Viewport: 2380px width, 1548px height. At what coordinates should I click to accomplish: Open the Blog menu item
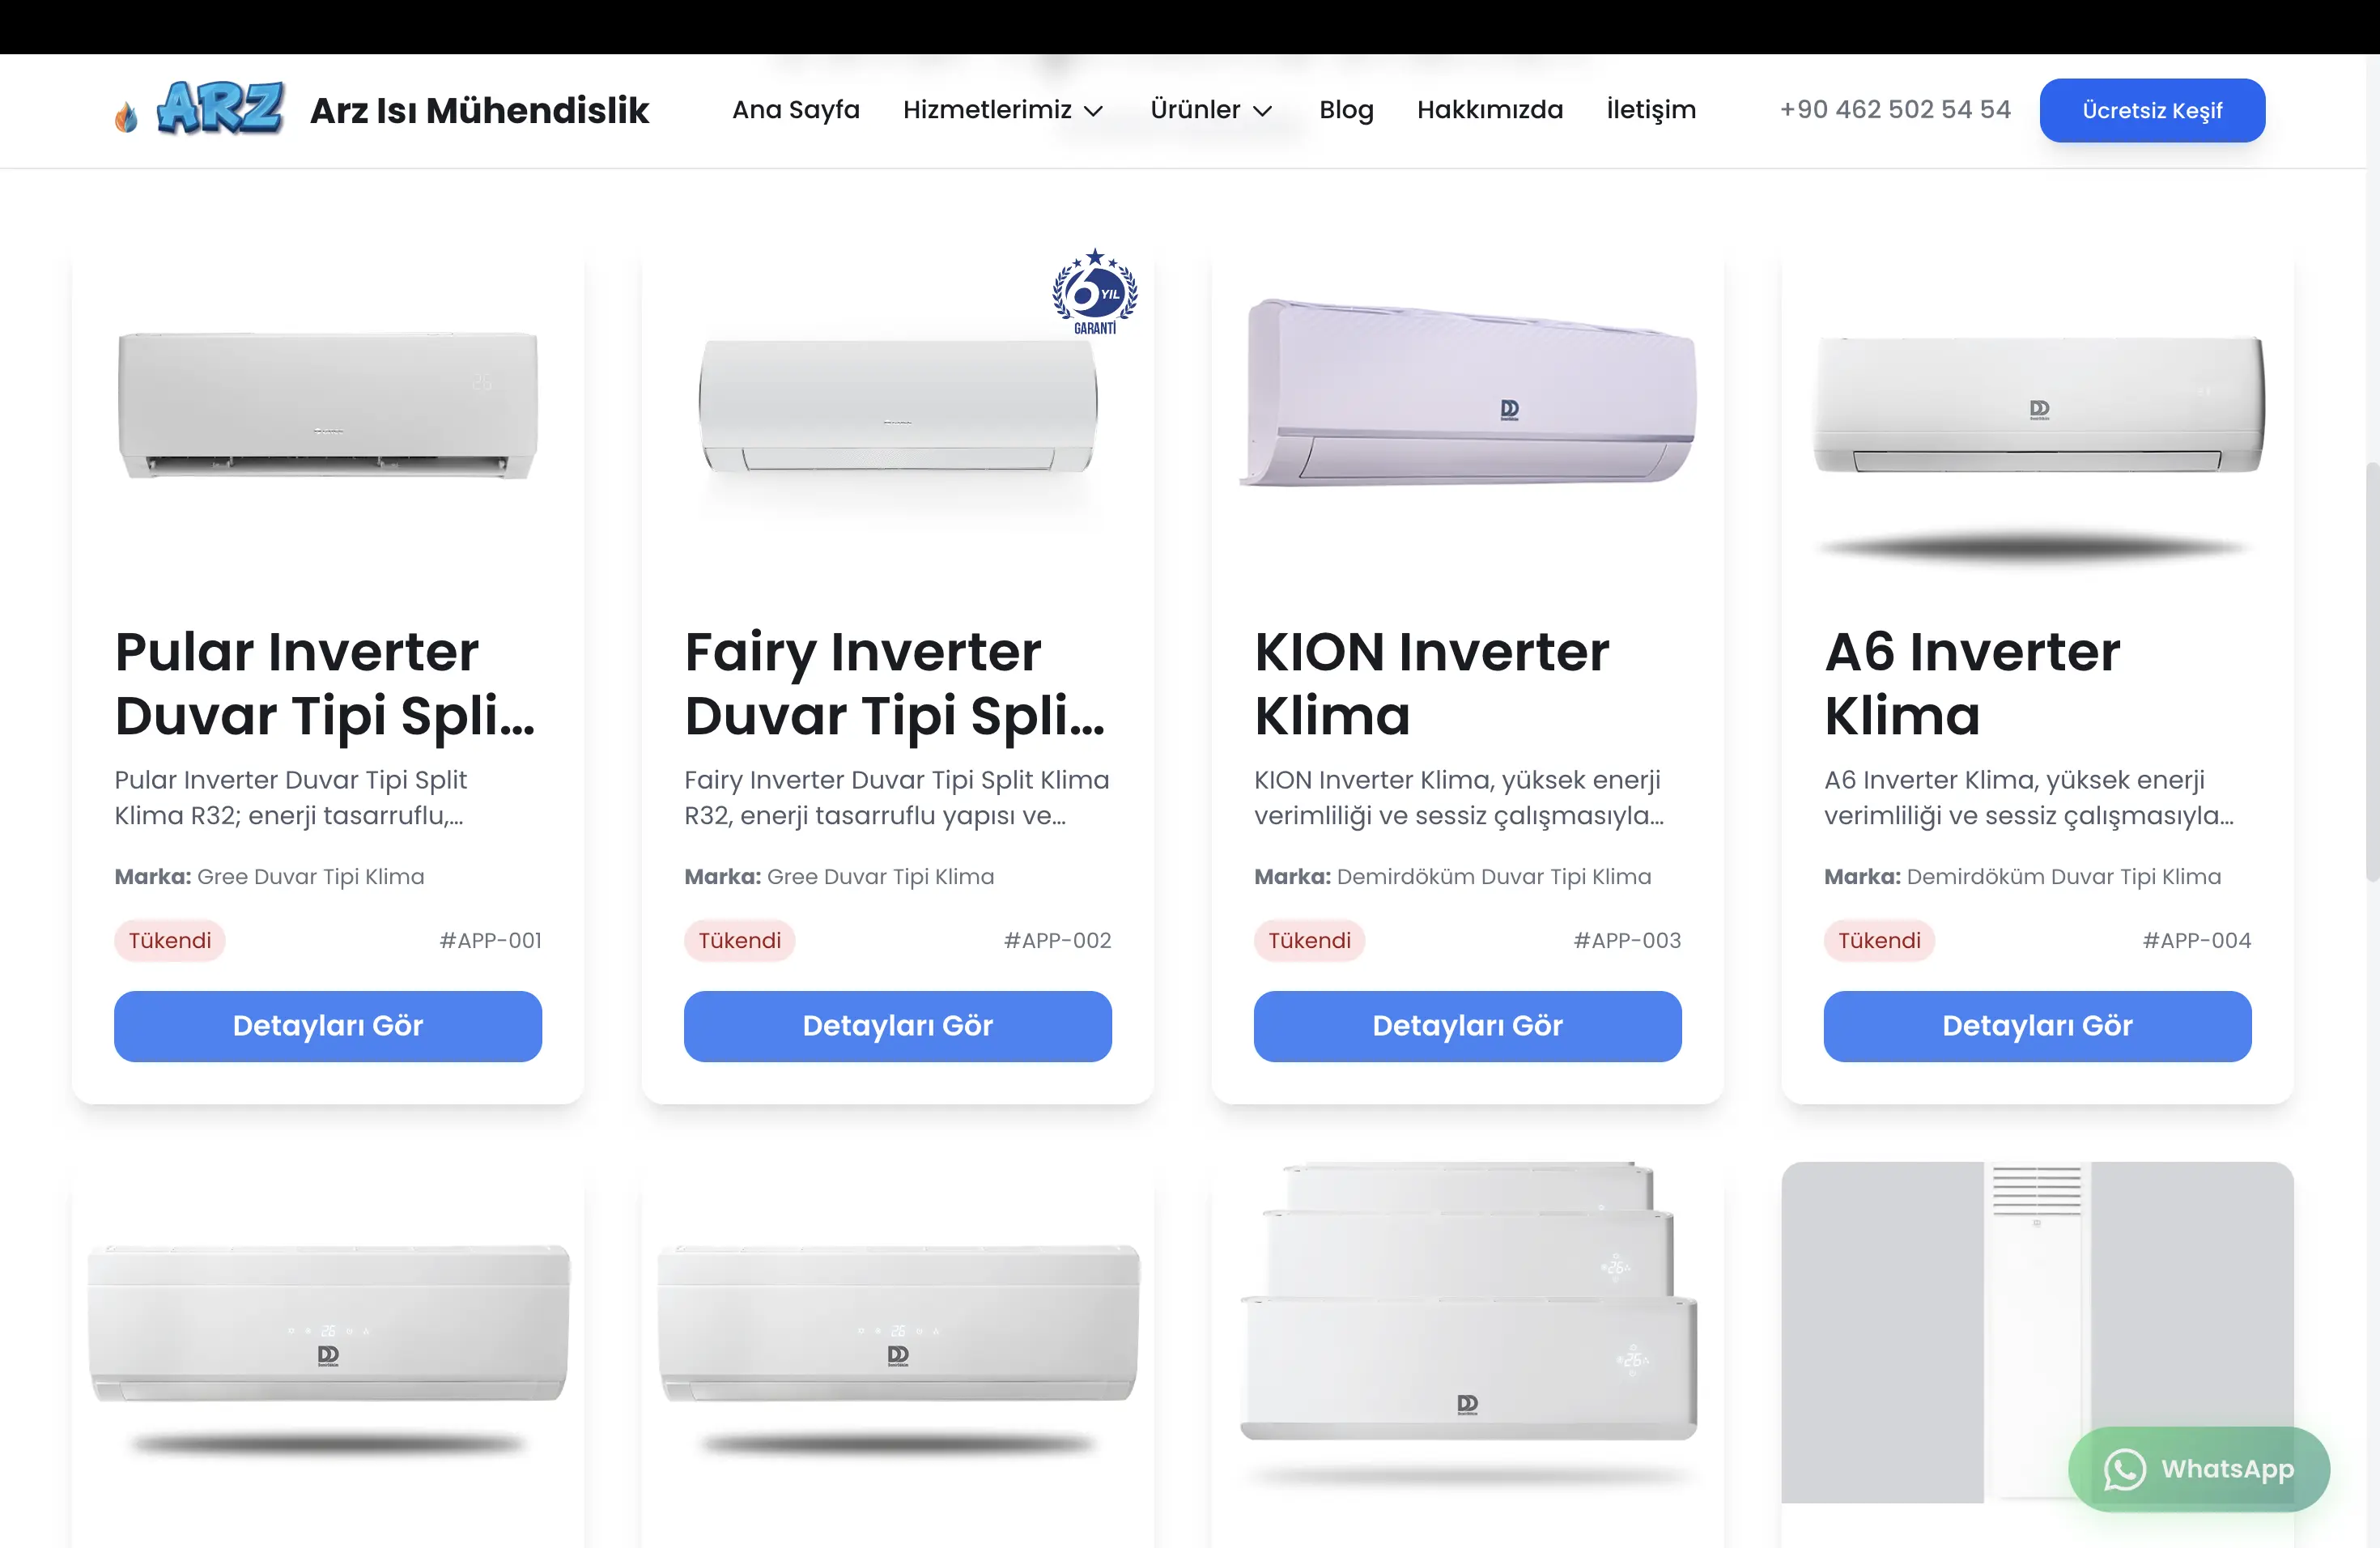pyautogui.click(x=1346, y=109)
